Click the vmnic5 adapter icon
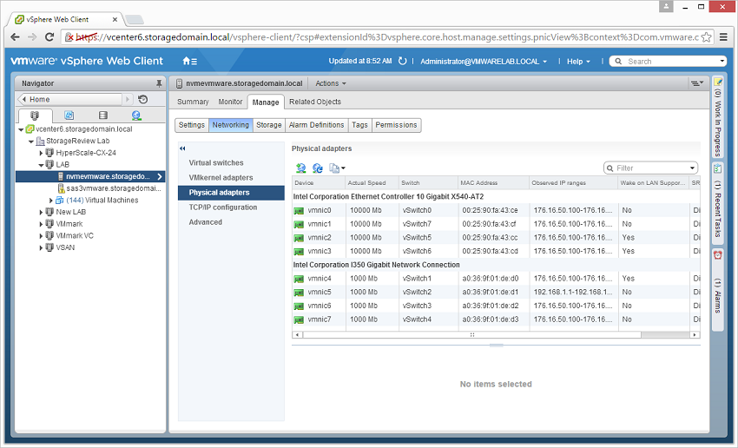 coord(299,293)
